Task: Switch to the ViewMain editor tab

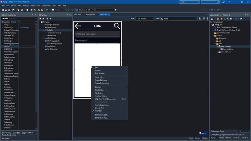Action: pyautogui.click(x=78, y=15)
